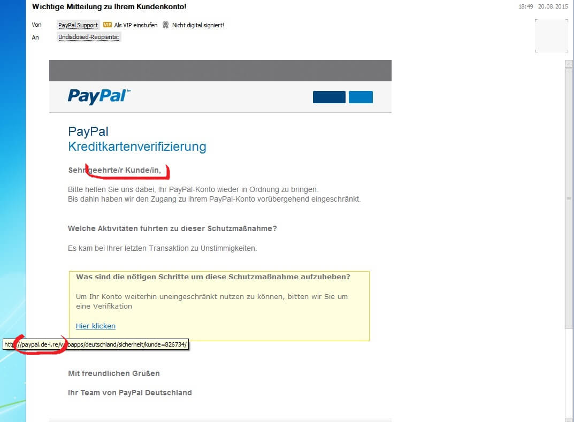
Task: Click the light blue button in the PayPal banner
Action: pyautogui.click(x=361, y=97)
